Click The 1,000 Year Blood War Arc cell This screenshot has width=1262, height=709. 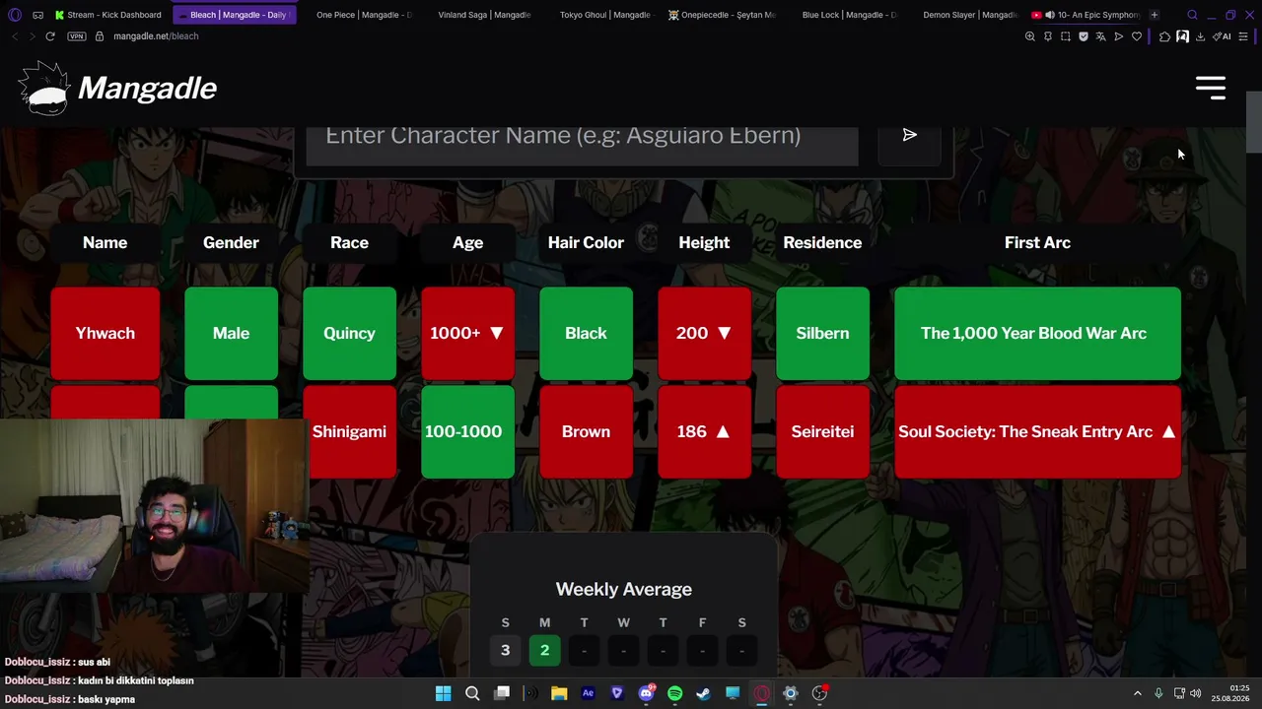pos(1037,333)
